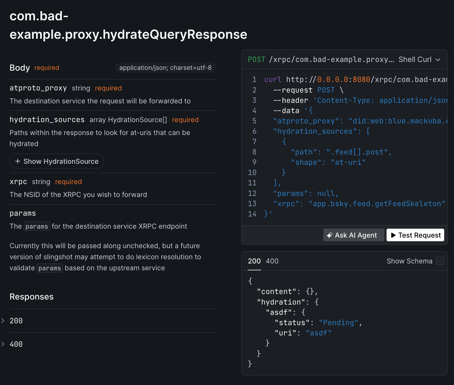Click the POST /xrpc endpoint path in the request header
454x385 pixels.
[331, 60]
